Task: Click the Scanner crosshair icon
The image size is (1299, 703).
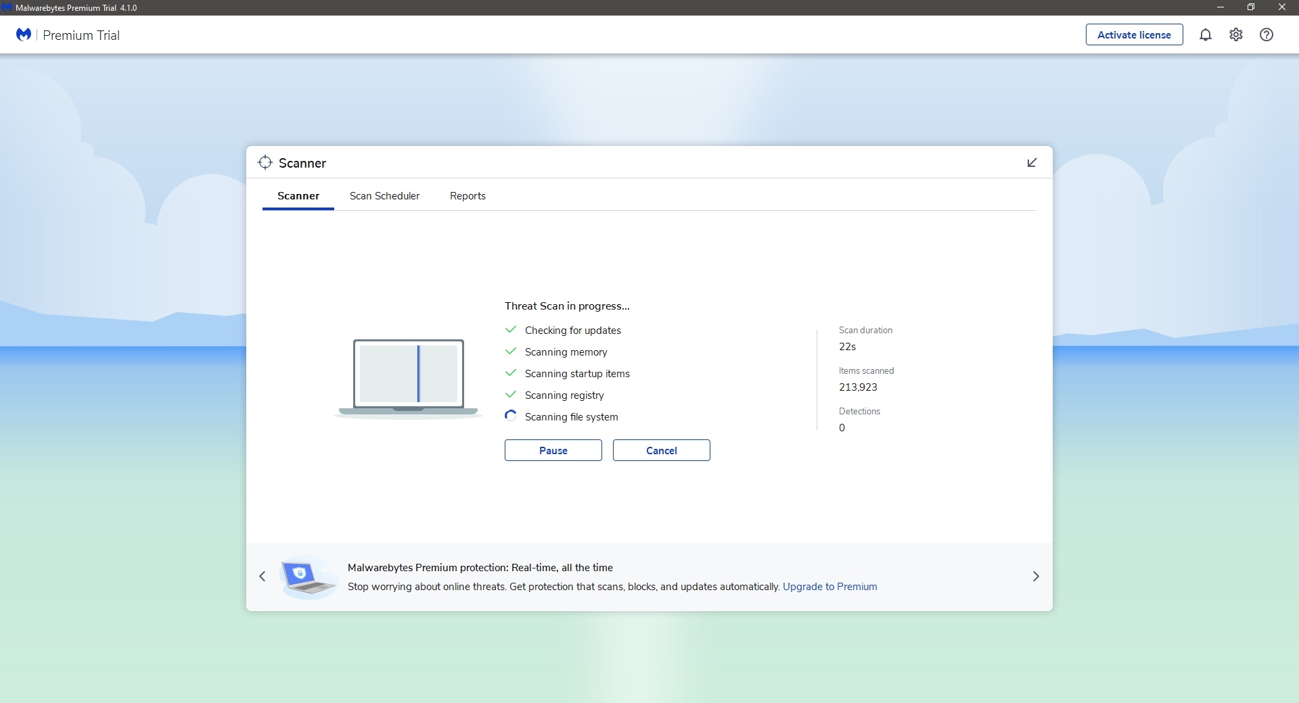Action: pyautogui.click(x=265, y=162)
